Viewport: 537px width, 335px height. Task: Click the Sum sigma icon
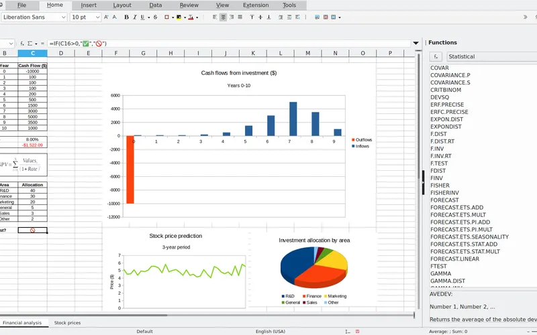tap(30, 44)
